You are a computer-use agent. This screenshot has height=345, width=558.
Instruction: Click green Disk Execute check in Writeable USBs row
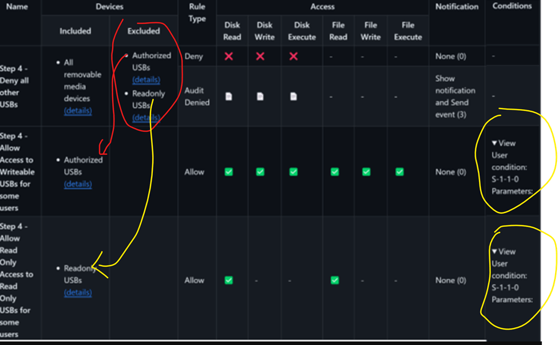[294, 171]
